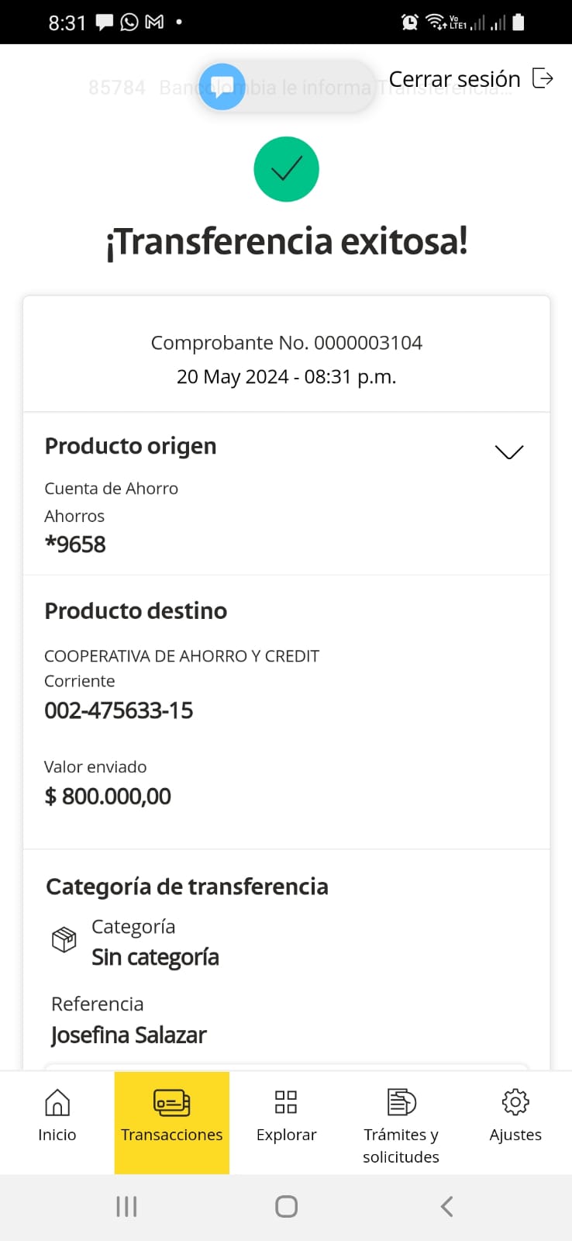
Task: Tap the WhatsApp notification icon in status bar
Action: coord(129,22)
